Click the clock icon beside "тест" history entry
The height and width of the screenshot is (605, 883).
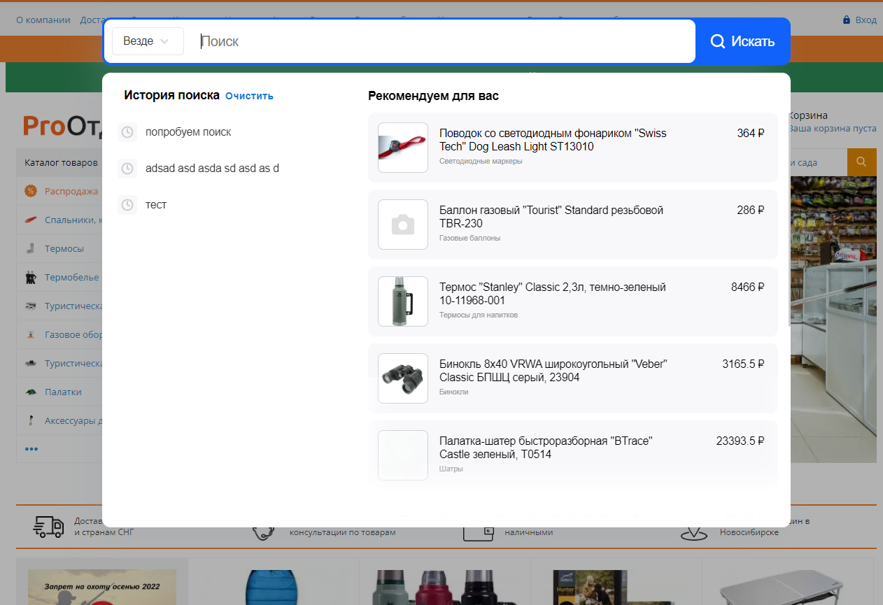127,205
